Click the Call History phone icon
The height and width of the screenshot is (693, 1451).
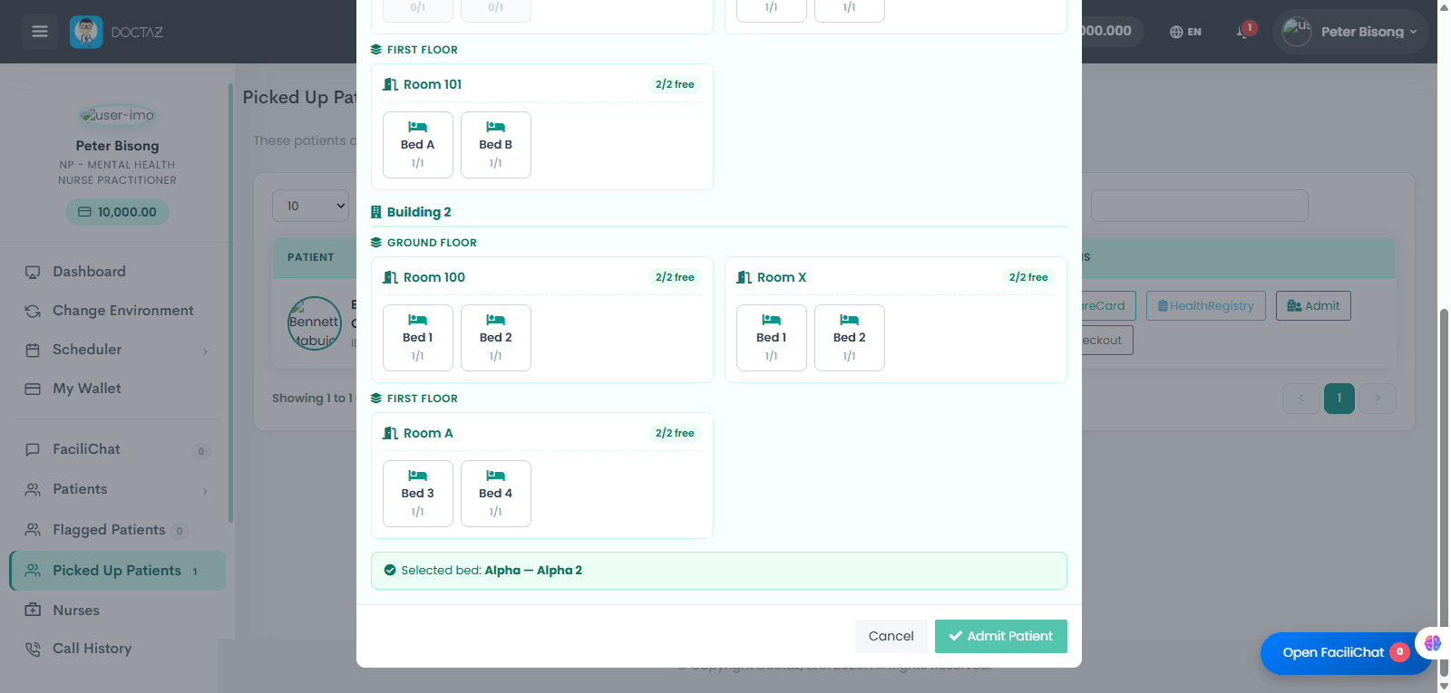33,649
